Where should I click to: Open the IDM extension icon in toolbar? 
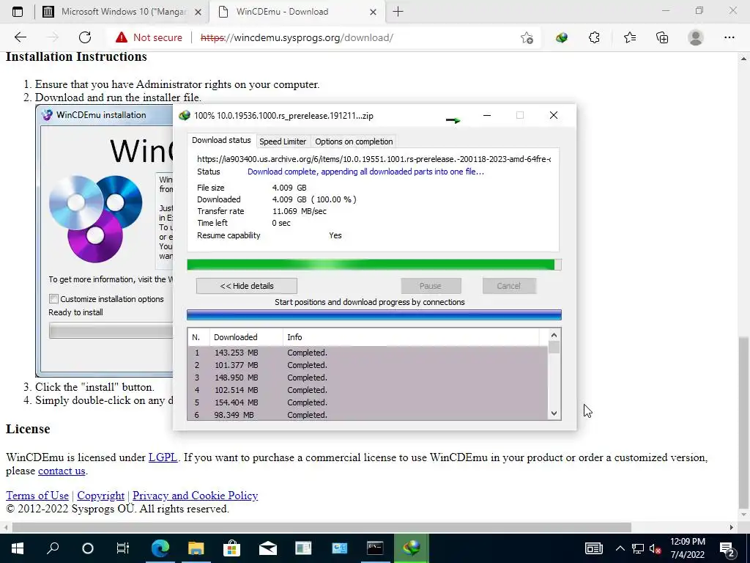[x=562, y=37]
